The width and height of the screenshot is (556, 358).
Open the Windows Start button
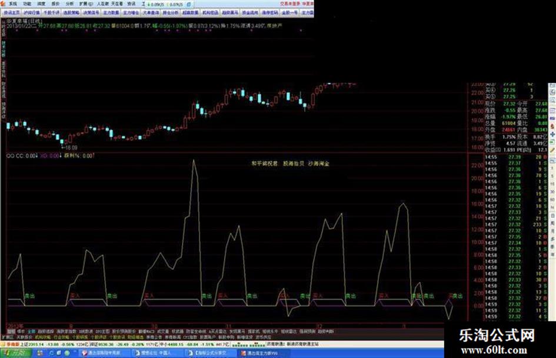(x=15, y=353)
